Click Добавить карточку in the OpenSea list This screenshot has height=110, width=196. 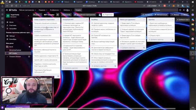coord(156,39)
